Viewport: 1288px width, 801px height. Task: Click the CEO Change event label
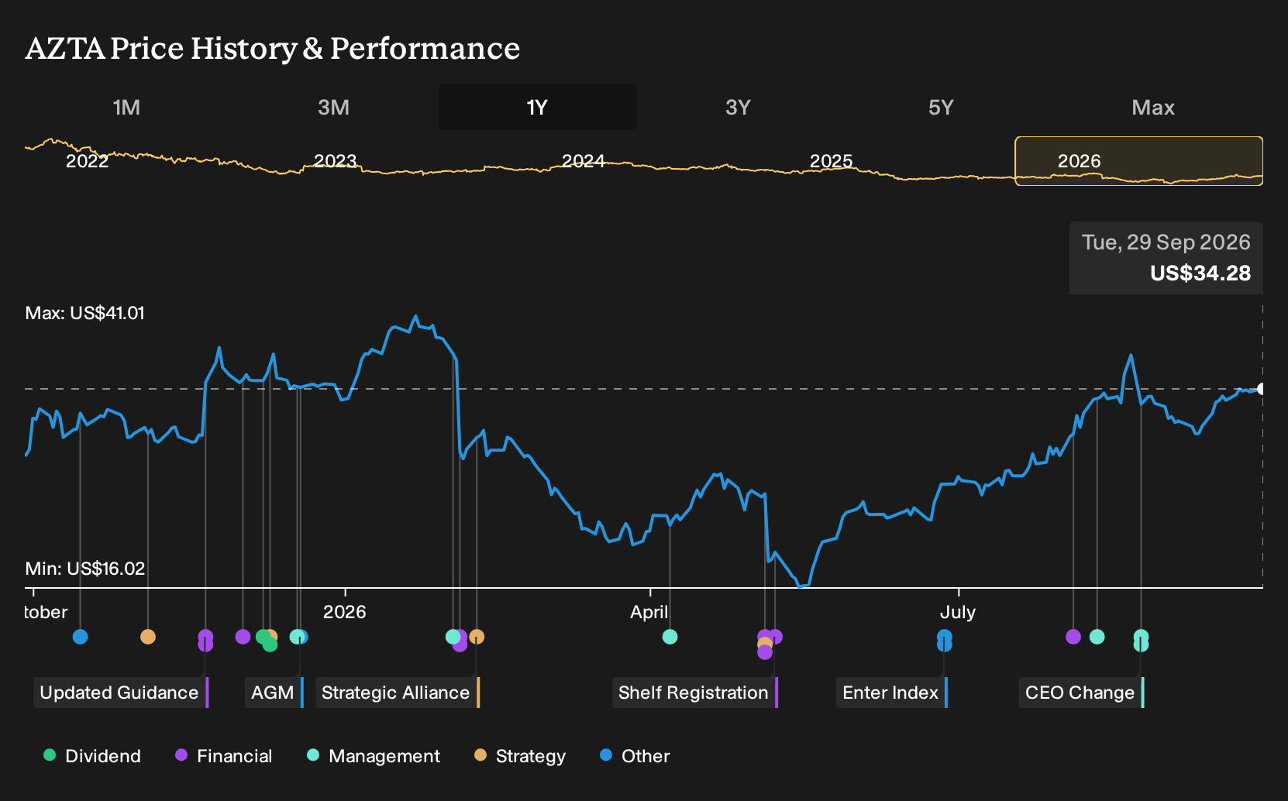coord(1082,693)
